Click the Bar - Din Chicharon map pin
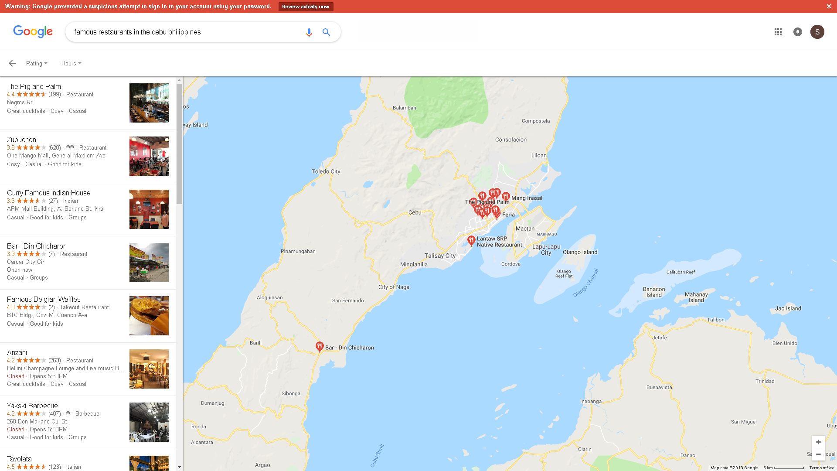 320,346
